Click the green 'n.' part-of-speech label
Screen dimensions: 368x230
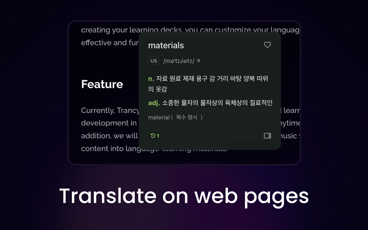click(151, 79)
